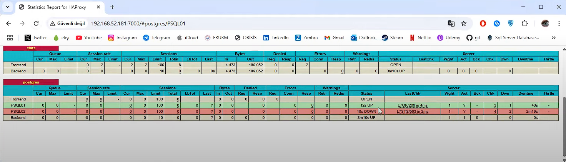This screenshot has width=566, height=162.
Task: Click the user profile avatar icon
Action: [545, 23]
